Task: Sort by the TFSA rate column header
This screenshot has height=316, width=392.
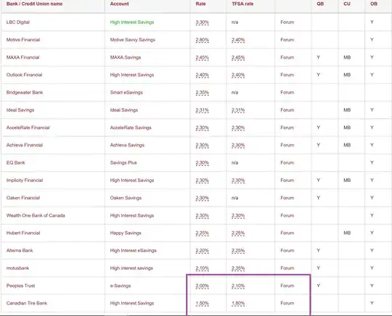Action: point(242,4)
